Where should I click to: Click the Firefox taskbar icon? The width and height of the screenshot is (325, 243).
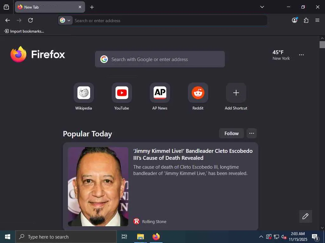[x=156, y=237]
